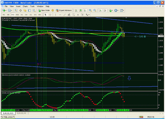The height and width of the screenshot is (119, 165).
Task: Open the Data Window crosshair-target icon
Action: click(21, 10)
